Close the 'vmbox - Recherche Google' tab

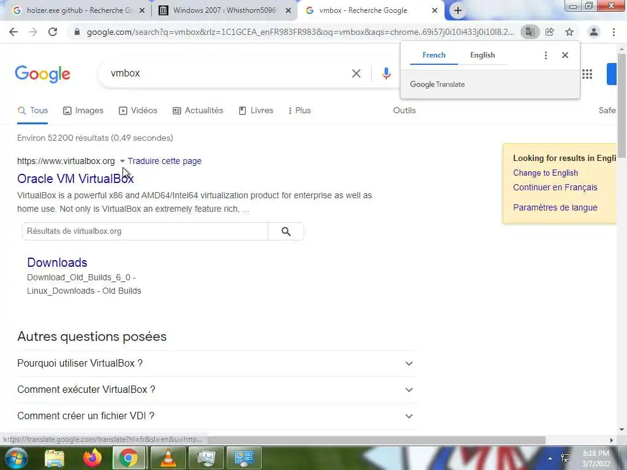click(435, 11)
